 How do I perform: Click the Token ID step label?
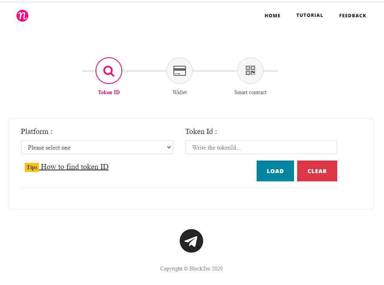point(109,93)
